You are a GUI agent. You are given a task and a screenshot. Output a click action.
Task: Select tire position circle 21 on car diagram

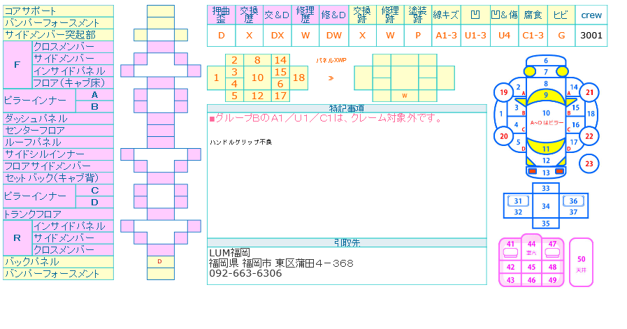coord(590,93)
